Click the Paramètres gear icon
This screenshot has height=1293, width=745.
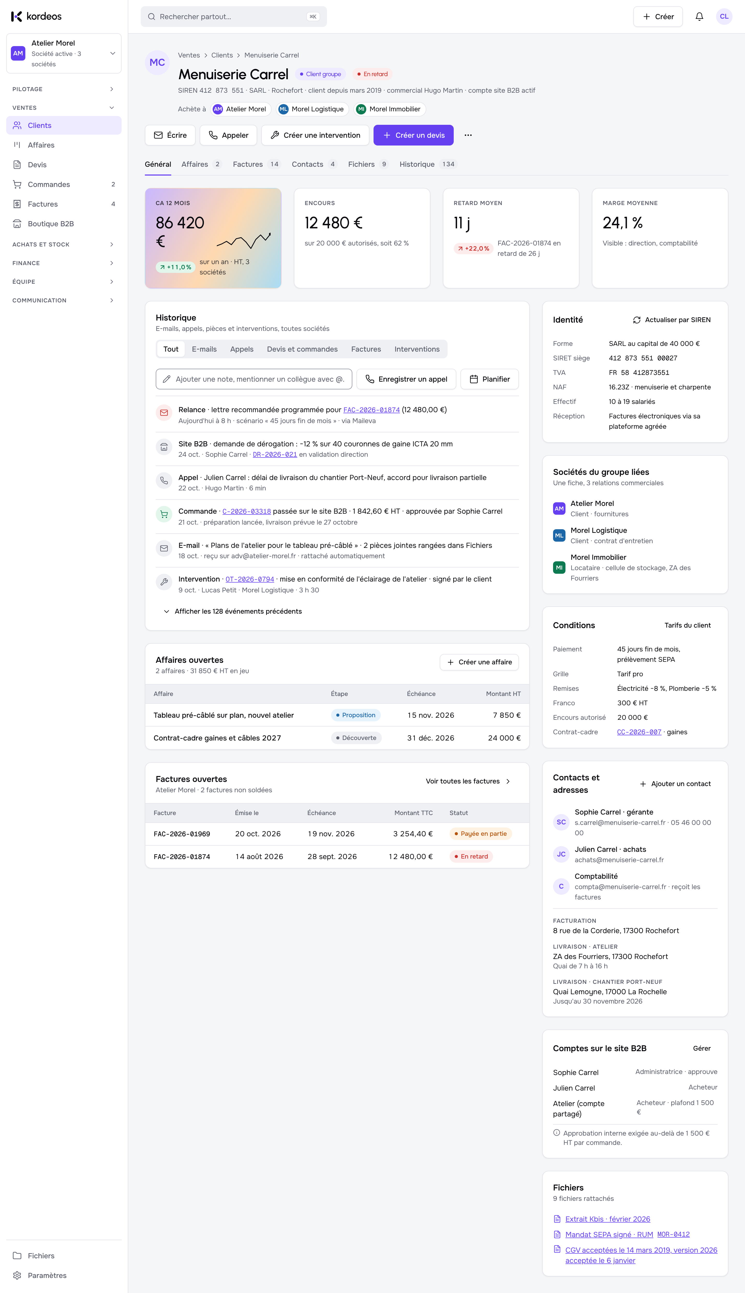(x=17, y=1275)
